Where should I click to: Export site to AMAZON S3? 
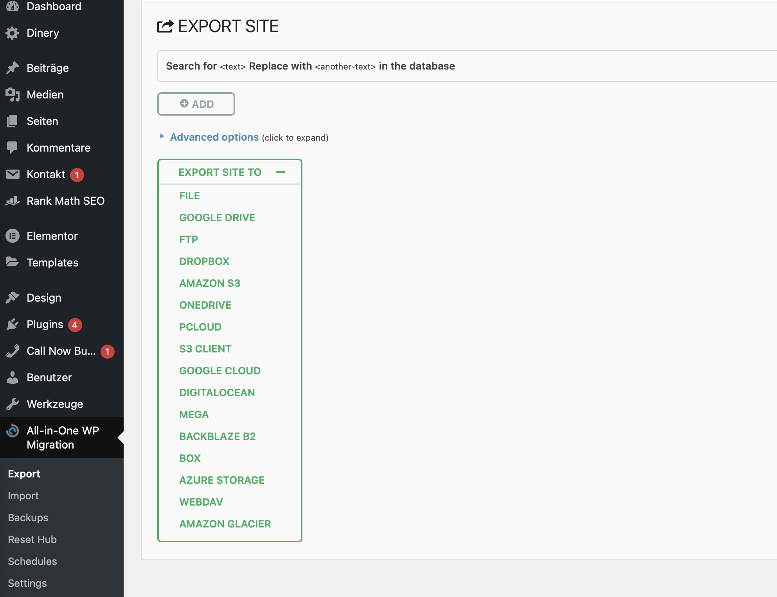[x=210, y=283]
